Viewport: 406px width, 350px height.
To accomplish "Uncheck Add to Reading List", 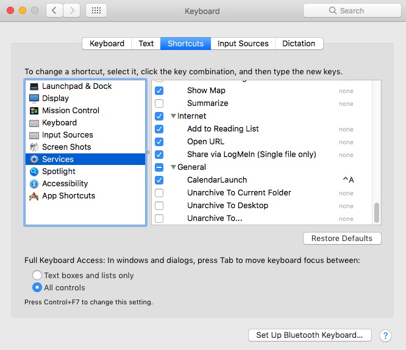I will [159, 129].
